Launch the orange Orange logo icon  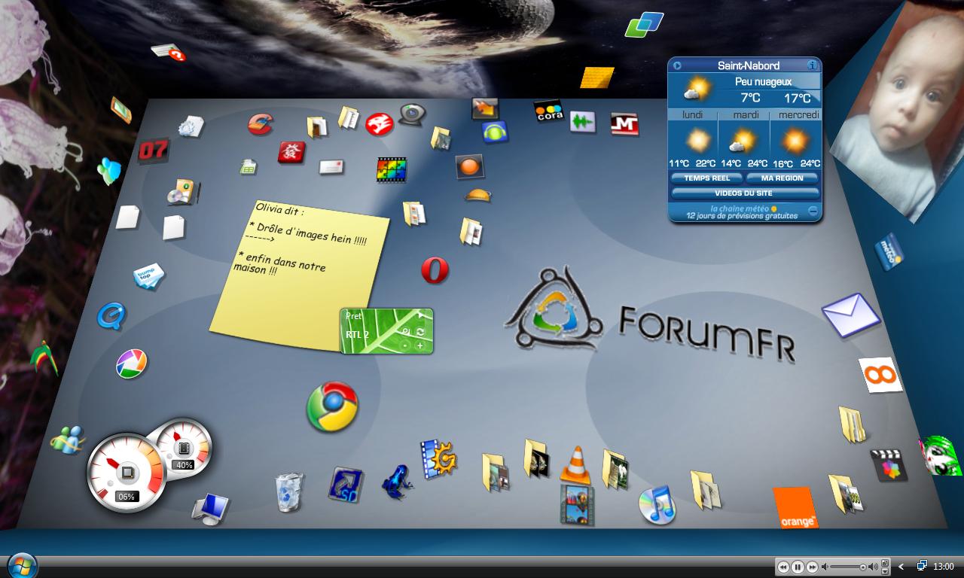(x=796, y=507)
